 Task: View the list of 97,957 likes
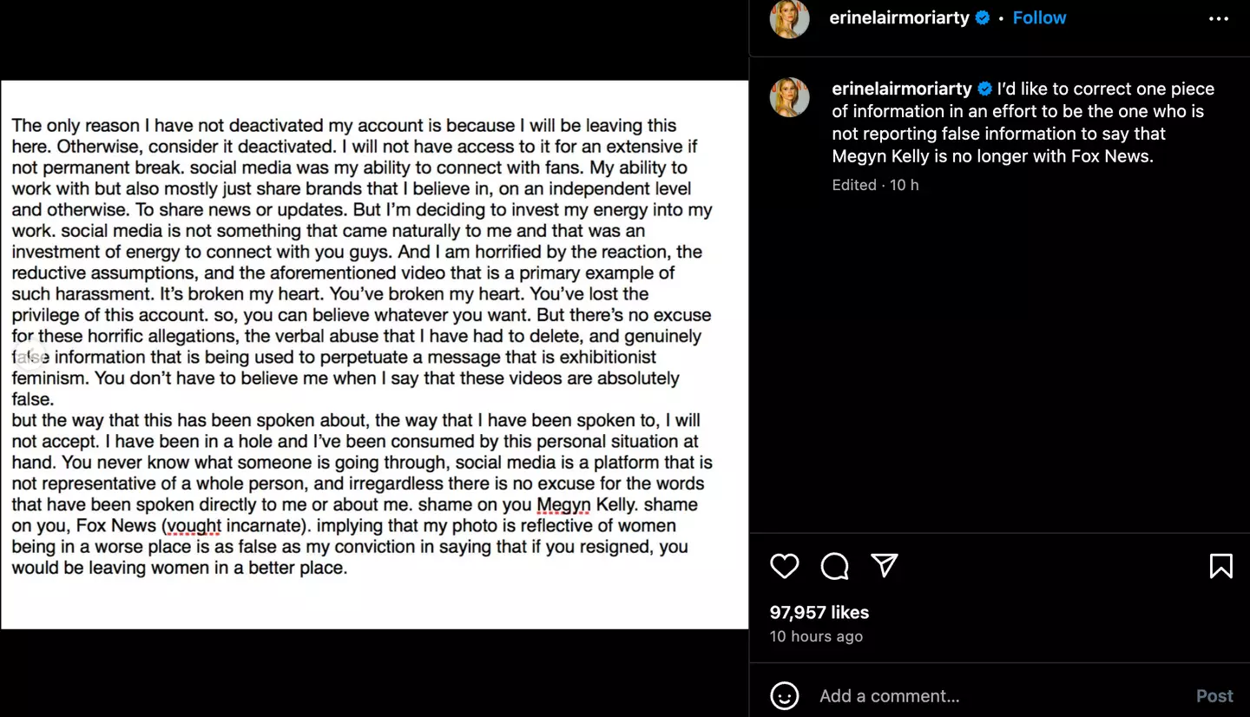[x=819, y=612]
